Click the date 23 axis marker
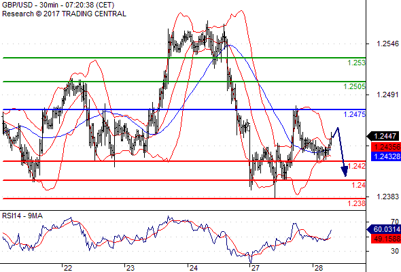 130,268
